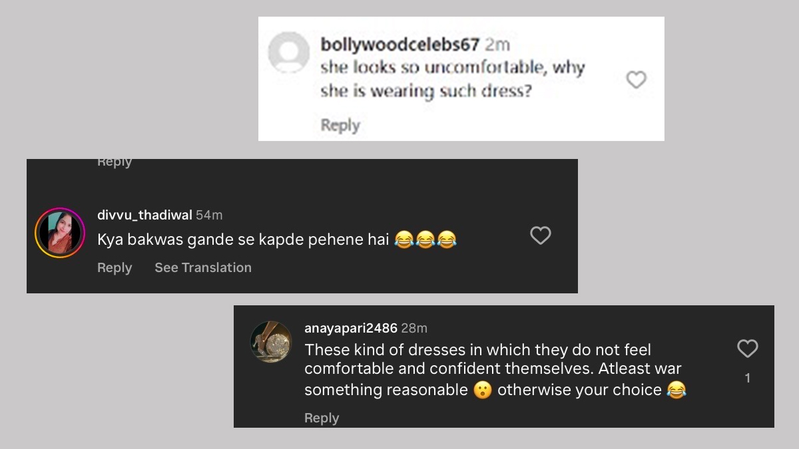Open anayapari2486's profile picture
This screenshot has height=449, width=799.
point(271,342)
